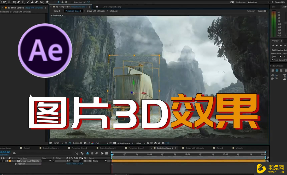Select the Brush tool
The image size is (287, 175).
point(28,2)
